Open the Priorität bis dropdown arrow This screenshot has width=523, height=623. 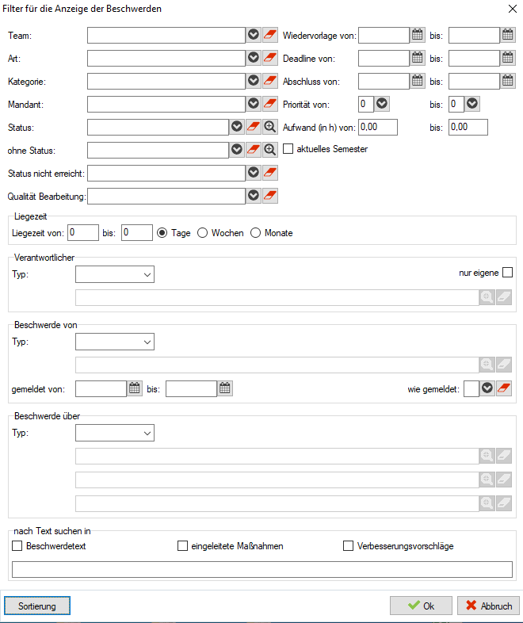tap(472, 104)
